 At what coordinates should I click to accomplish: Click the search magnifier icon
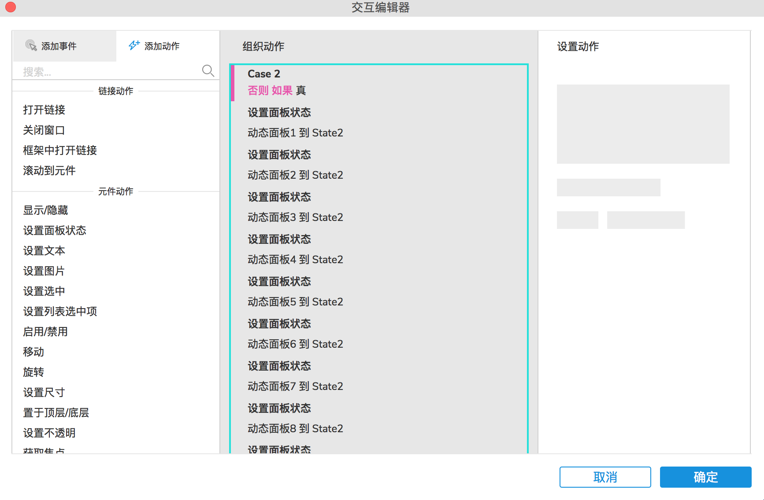point(208,70)
